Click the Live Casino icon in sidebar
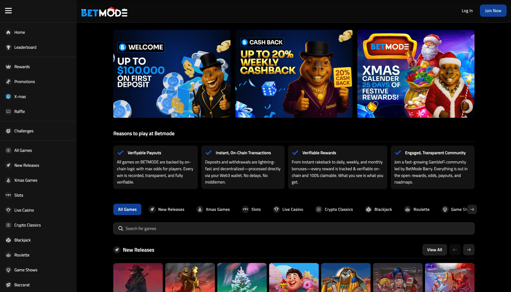Screen dimensions: 511x292 click(8, 210)
